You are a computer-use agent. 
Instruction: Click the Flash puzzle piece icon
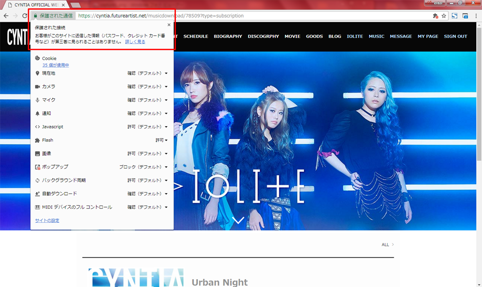click(38, 140)
